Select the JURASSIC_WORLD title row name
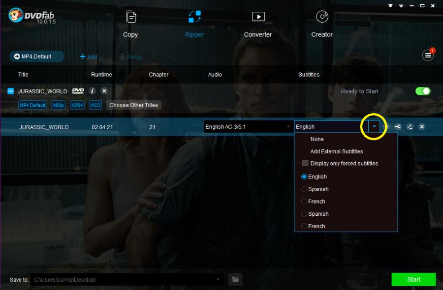This screenshot has width=443, height=290. [x=44, y=127]
